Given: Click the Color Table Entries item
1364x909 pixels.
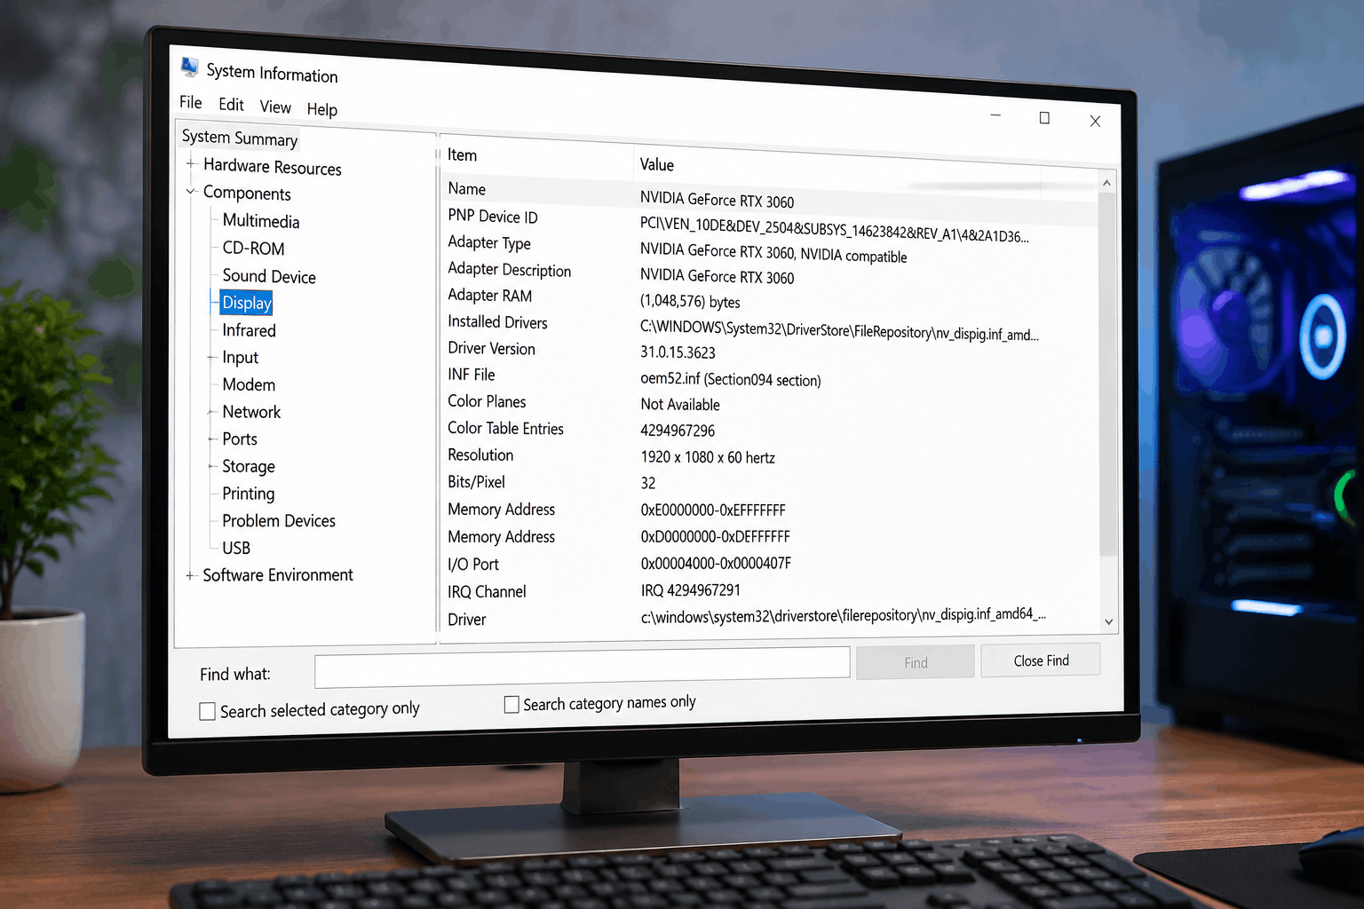Looking at the screenshot, I should tap(505, 429).
